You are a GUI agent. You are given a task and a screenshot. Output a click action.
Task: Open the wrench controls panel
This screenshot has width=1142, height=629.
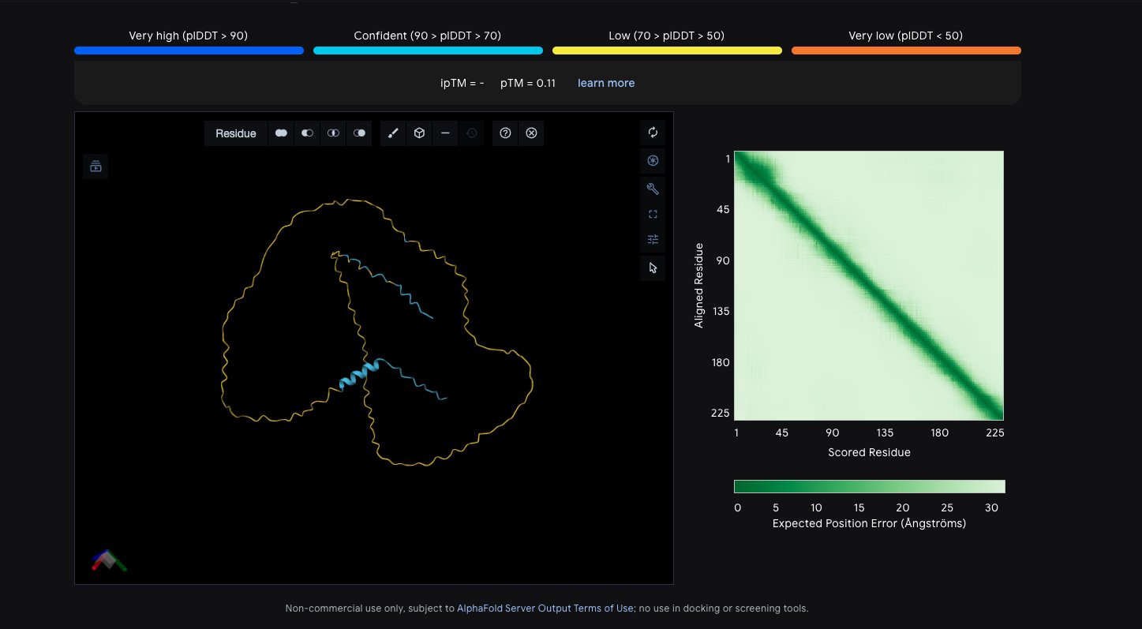[653, 189]
